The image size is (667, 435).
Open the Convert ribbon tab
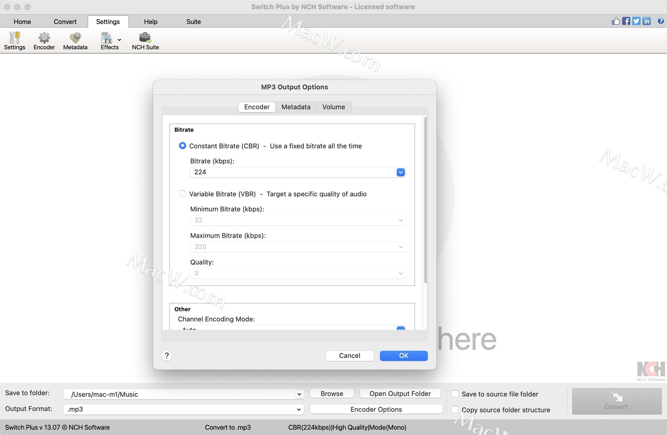pyautogui.click(x=65, y=22)
